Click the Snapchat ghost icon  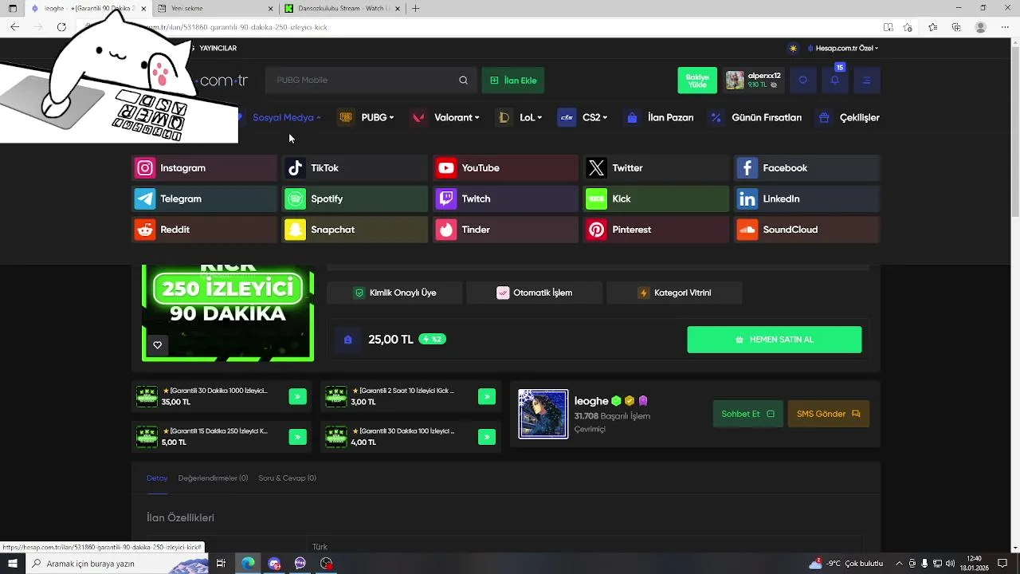(295, 230)
